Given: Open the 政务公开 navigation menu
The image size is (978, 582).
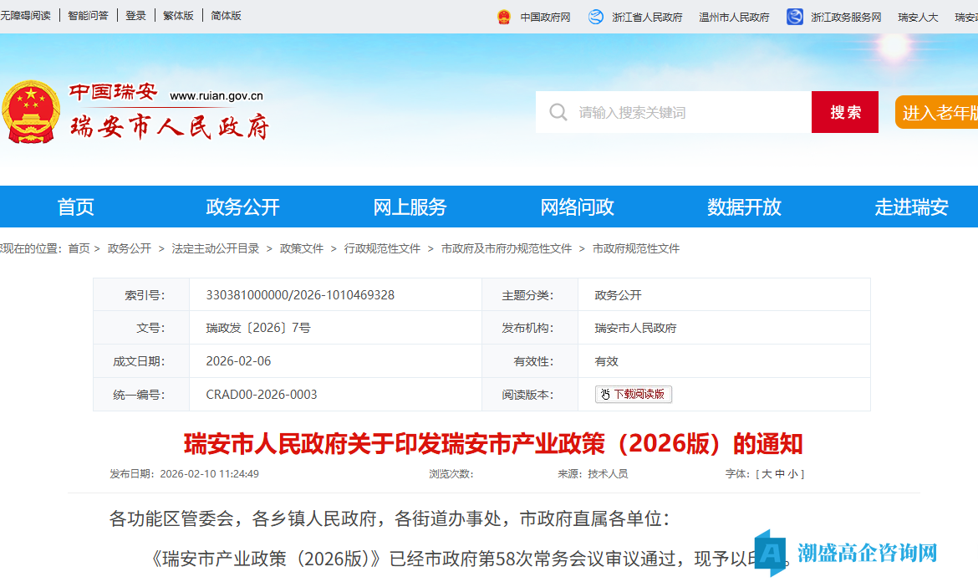Looking at the screenshot, I should (242, 207).
